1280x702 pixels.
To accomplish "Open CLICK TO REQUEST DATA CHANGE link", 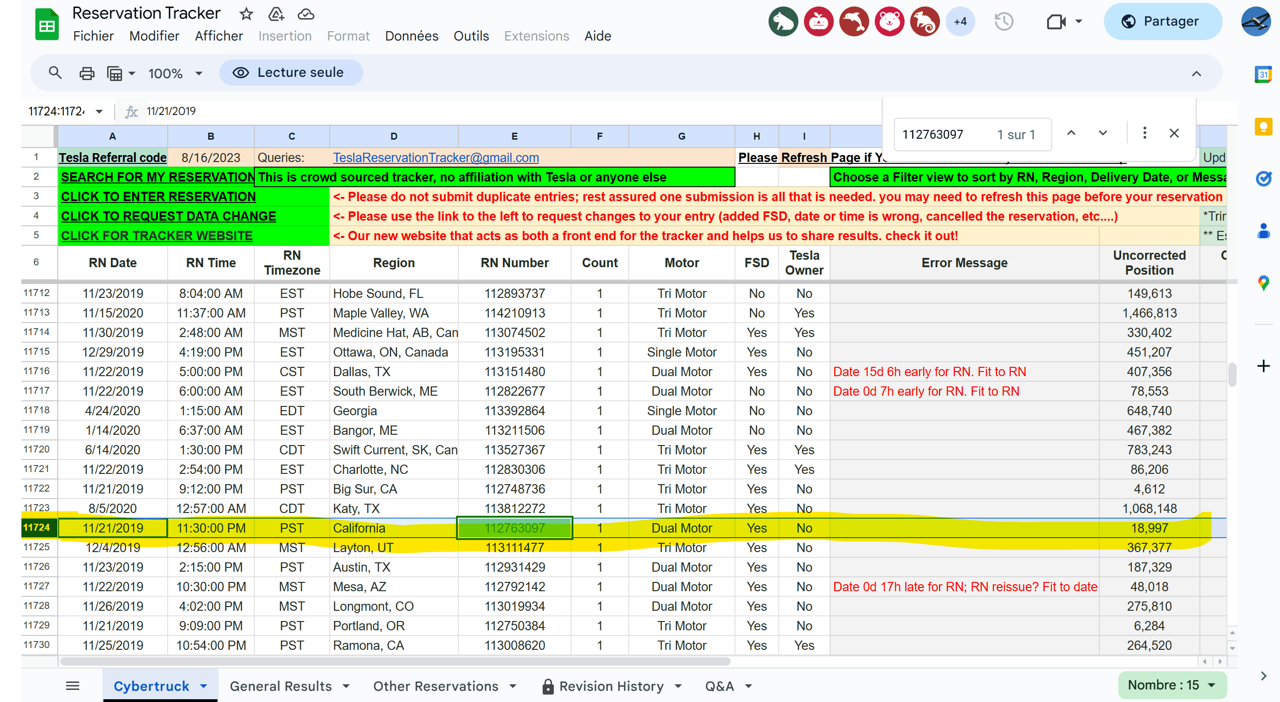I will pyautogui.click(x=168, y=216).
